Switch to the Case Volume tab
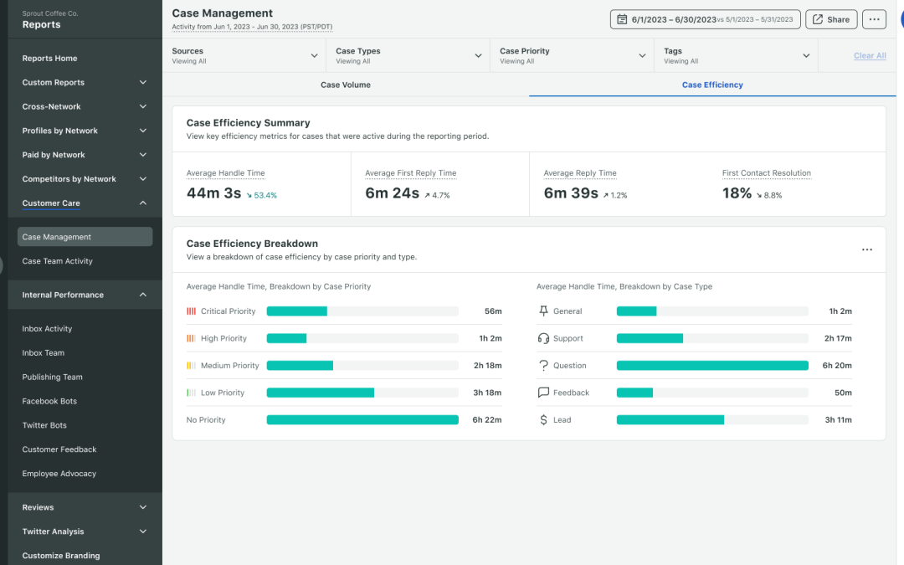The image size is (904, 565). (345, 85)
